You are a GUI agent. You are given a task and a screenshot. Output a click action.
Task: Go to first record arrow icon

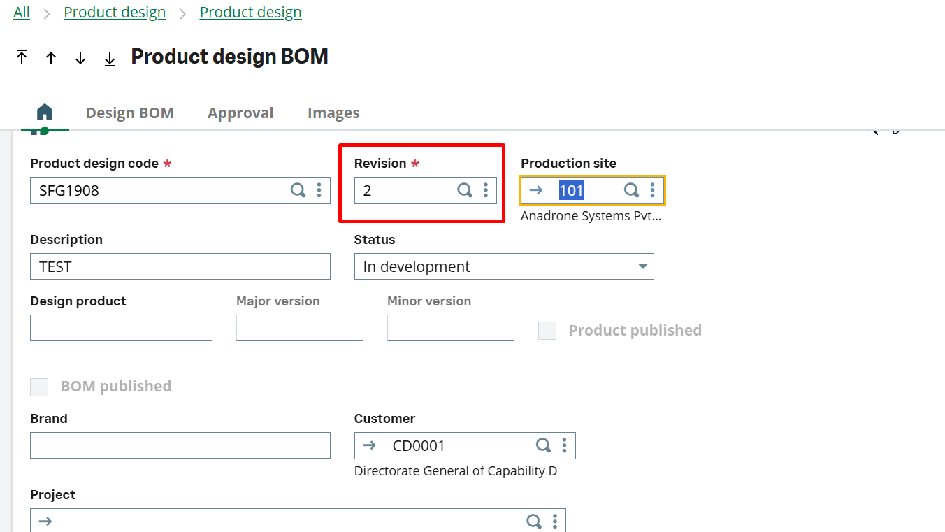point(22,58)
